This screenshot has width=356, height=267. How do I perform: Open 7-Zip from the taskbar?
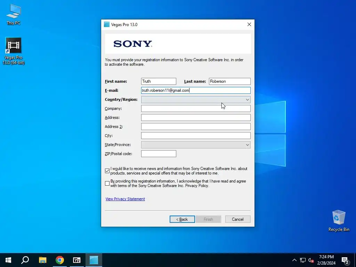[x=77, y=260]
